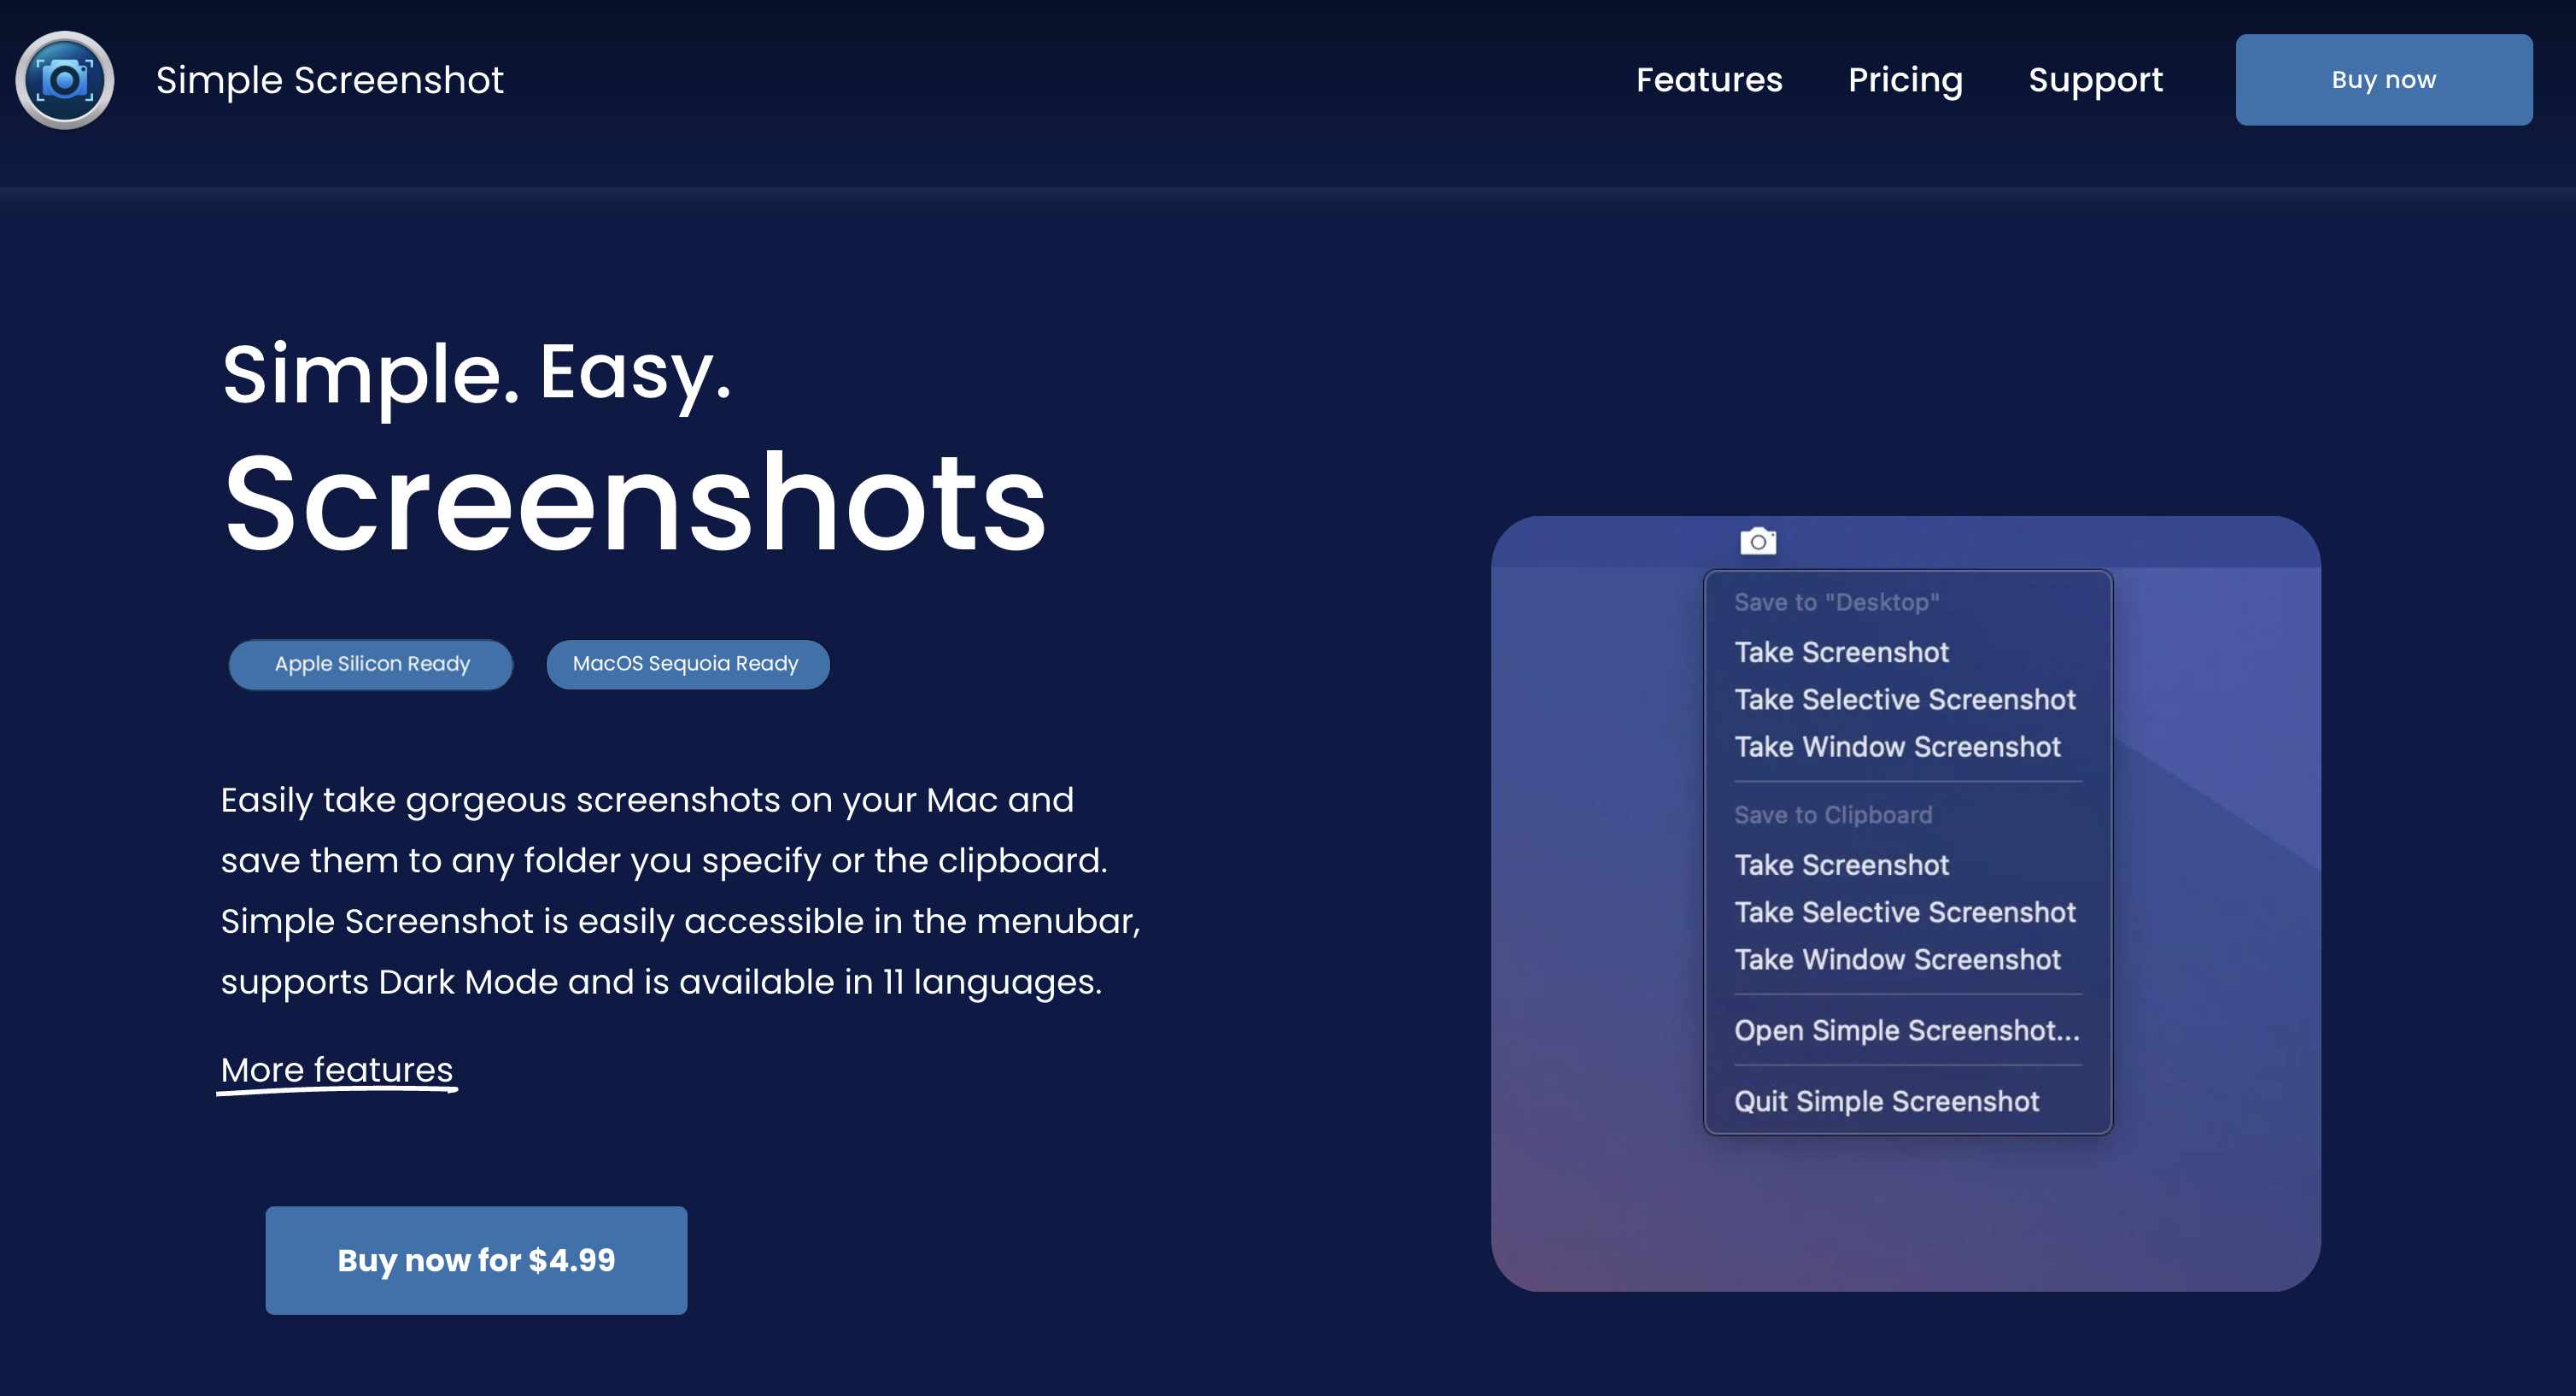Open the Features section

pos(1709,80)
